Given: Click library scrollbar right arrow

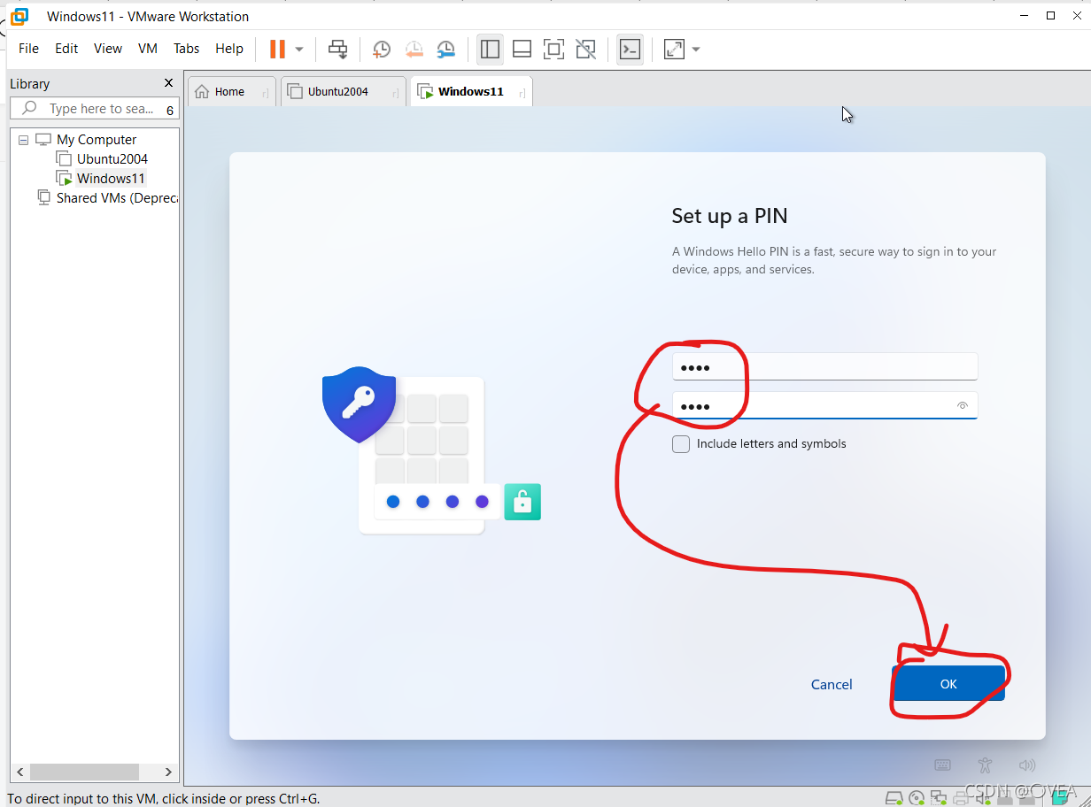Looking at the screenshot, I should click(x=169, y=772).
